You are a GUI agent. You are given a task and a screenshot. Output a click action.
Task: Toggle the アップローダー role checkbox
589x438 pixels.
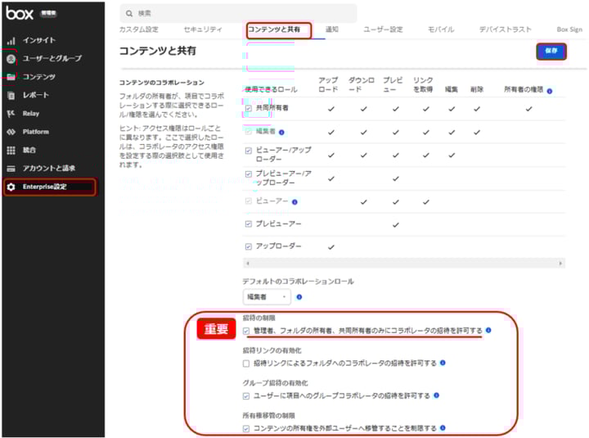(x=249, y=246)
